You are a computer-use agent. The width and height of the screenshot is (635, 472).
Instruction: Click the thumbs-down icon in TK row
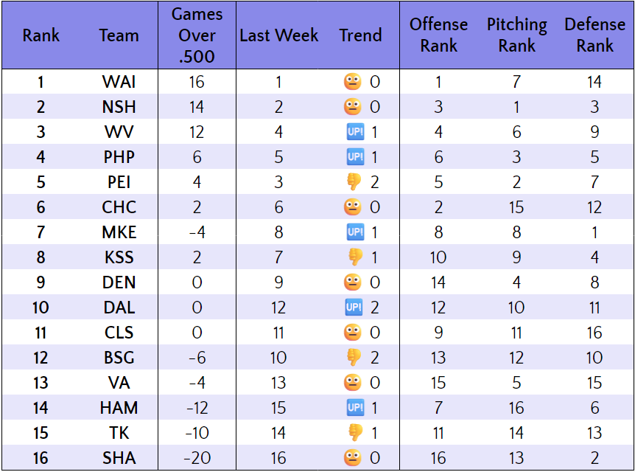click(x=354, y=433)
